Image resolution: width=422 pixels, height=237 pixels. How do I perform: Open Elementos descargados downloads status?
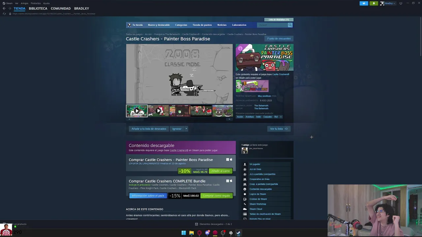click(x=214, y=224)
